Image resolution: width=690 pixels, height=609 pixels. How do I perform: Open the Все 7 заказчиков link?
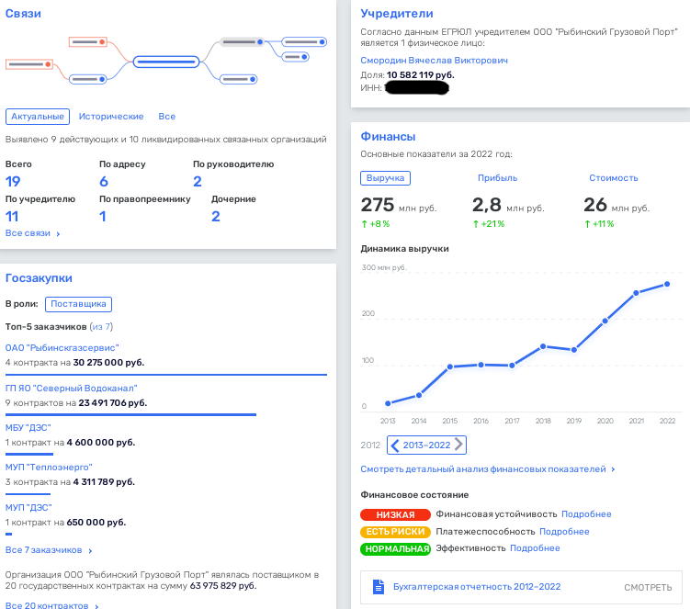tap(49, 550)
